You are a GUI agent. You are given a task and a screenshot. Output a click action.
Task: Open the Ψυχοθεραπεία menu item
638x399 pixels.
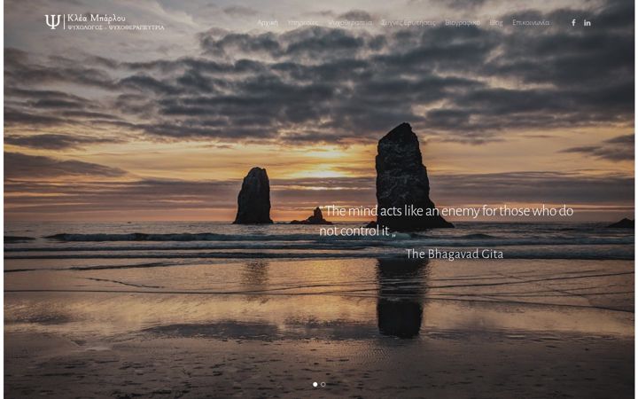350,23
